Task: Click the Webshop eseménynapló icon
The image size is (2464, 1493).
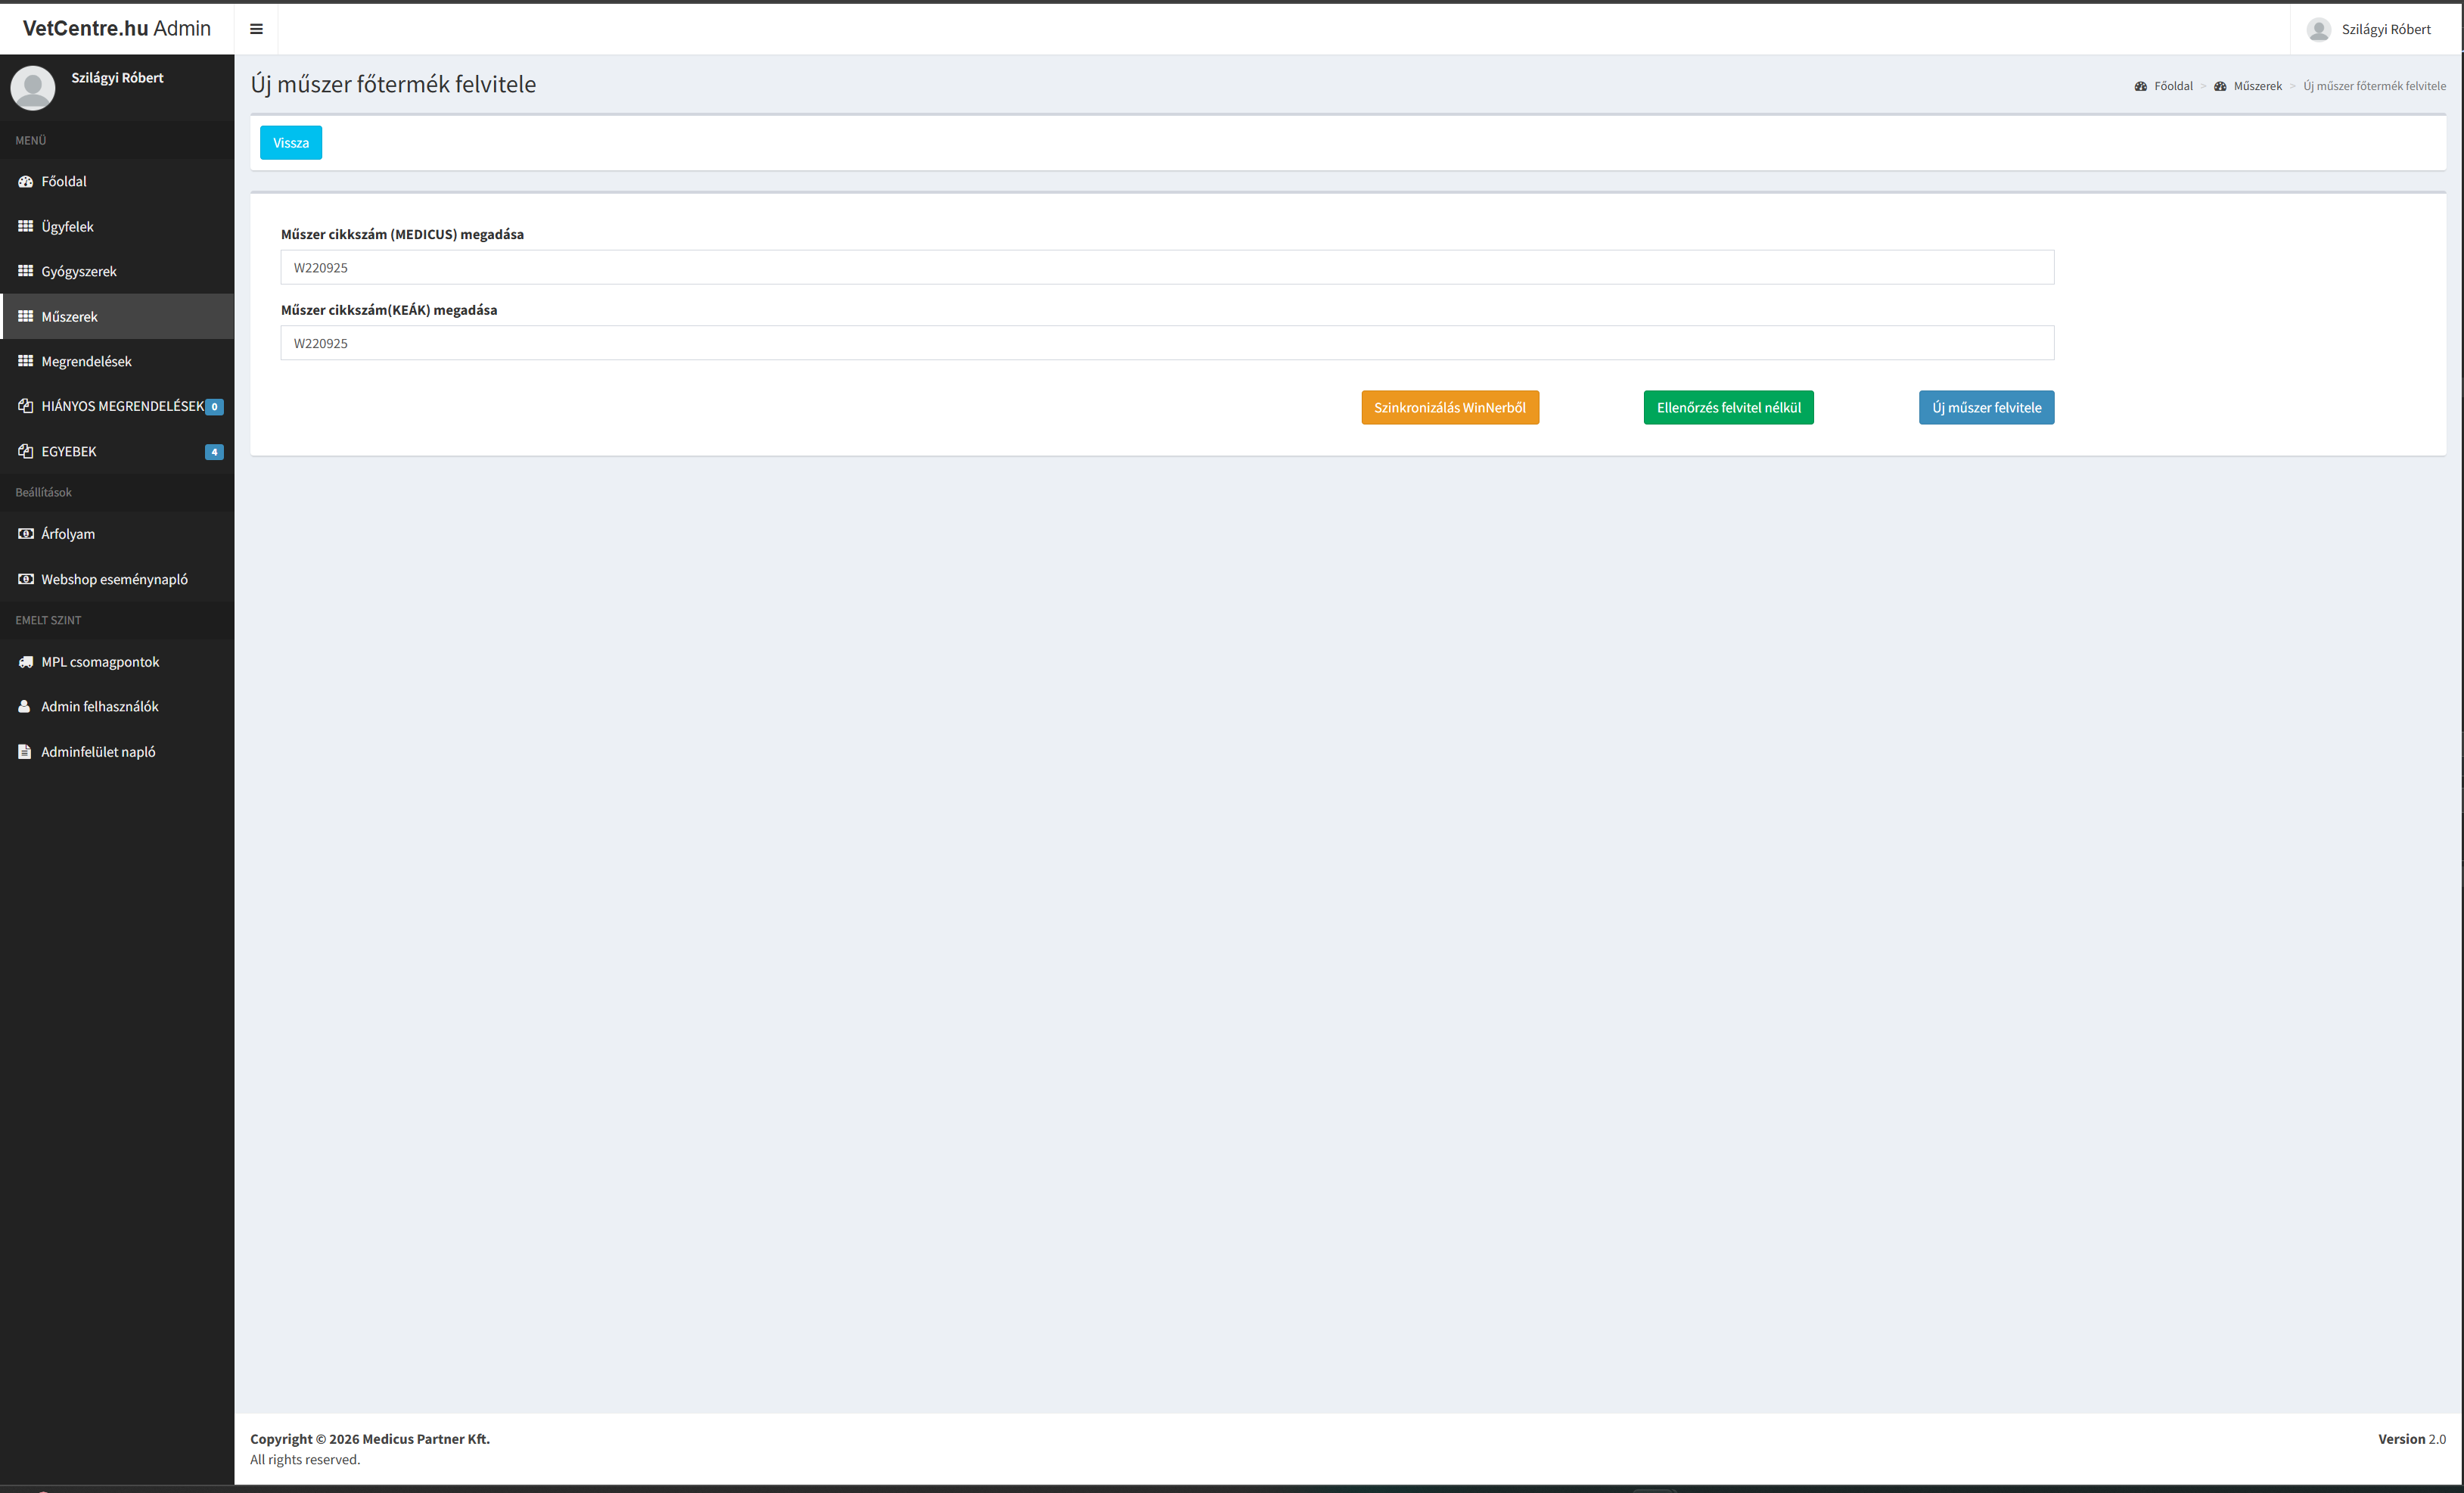Action: click(26, 579)
